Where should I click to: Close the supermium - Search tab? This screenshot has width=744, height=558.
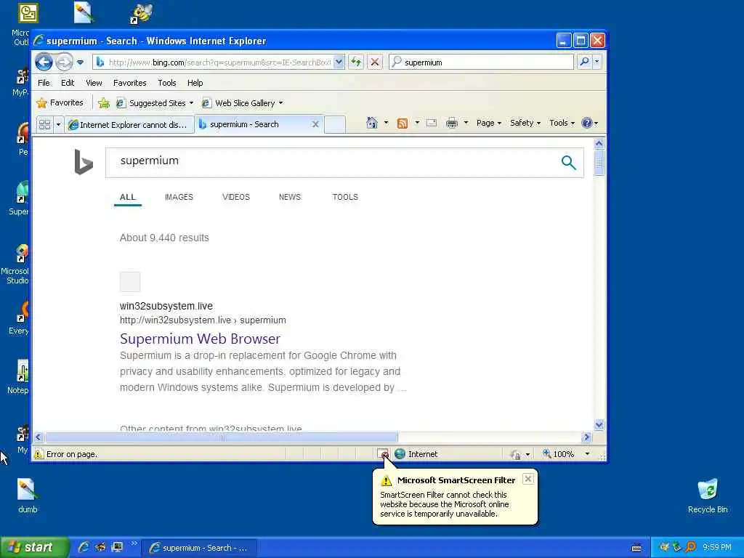point(315,124)
